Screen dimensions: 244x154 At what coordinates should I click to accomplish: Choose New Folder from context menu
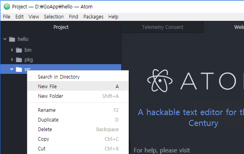pyautogui.click(x=78, y=96)
